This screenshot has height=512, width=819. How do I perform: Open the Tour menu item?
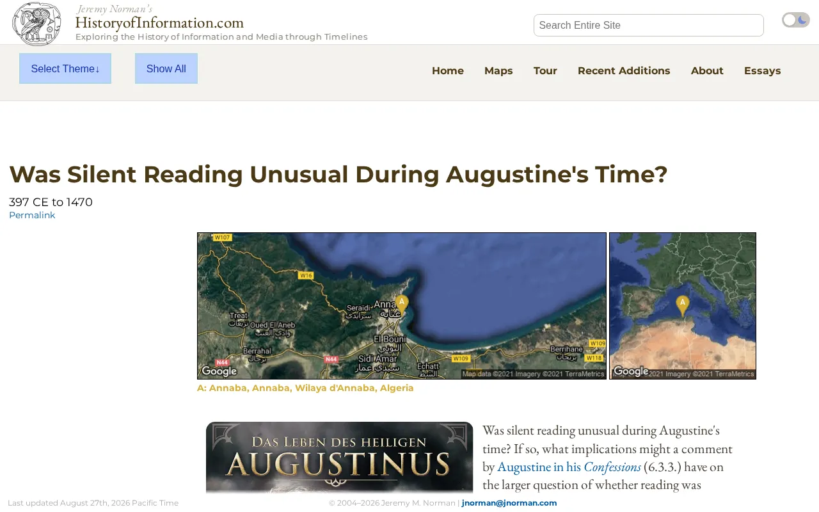tap(545, 71)
